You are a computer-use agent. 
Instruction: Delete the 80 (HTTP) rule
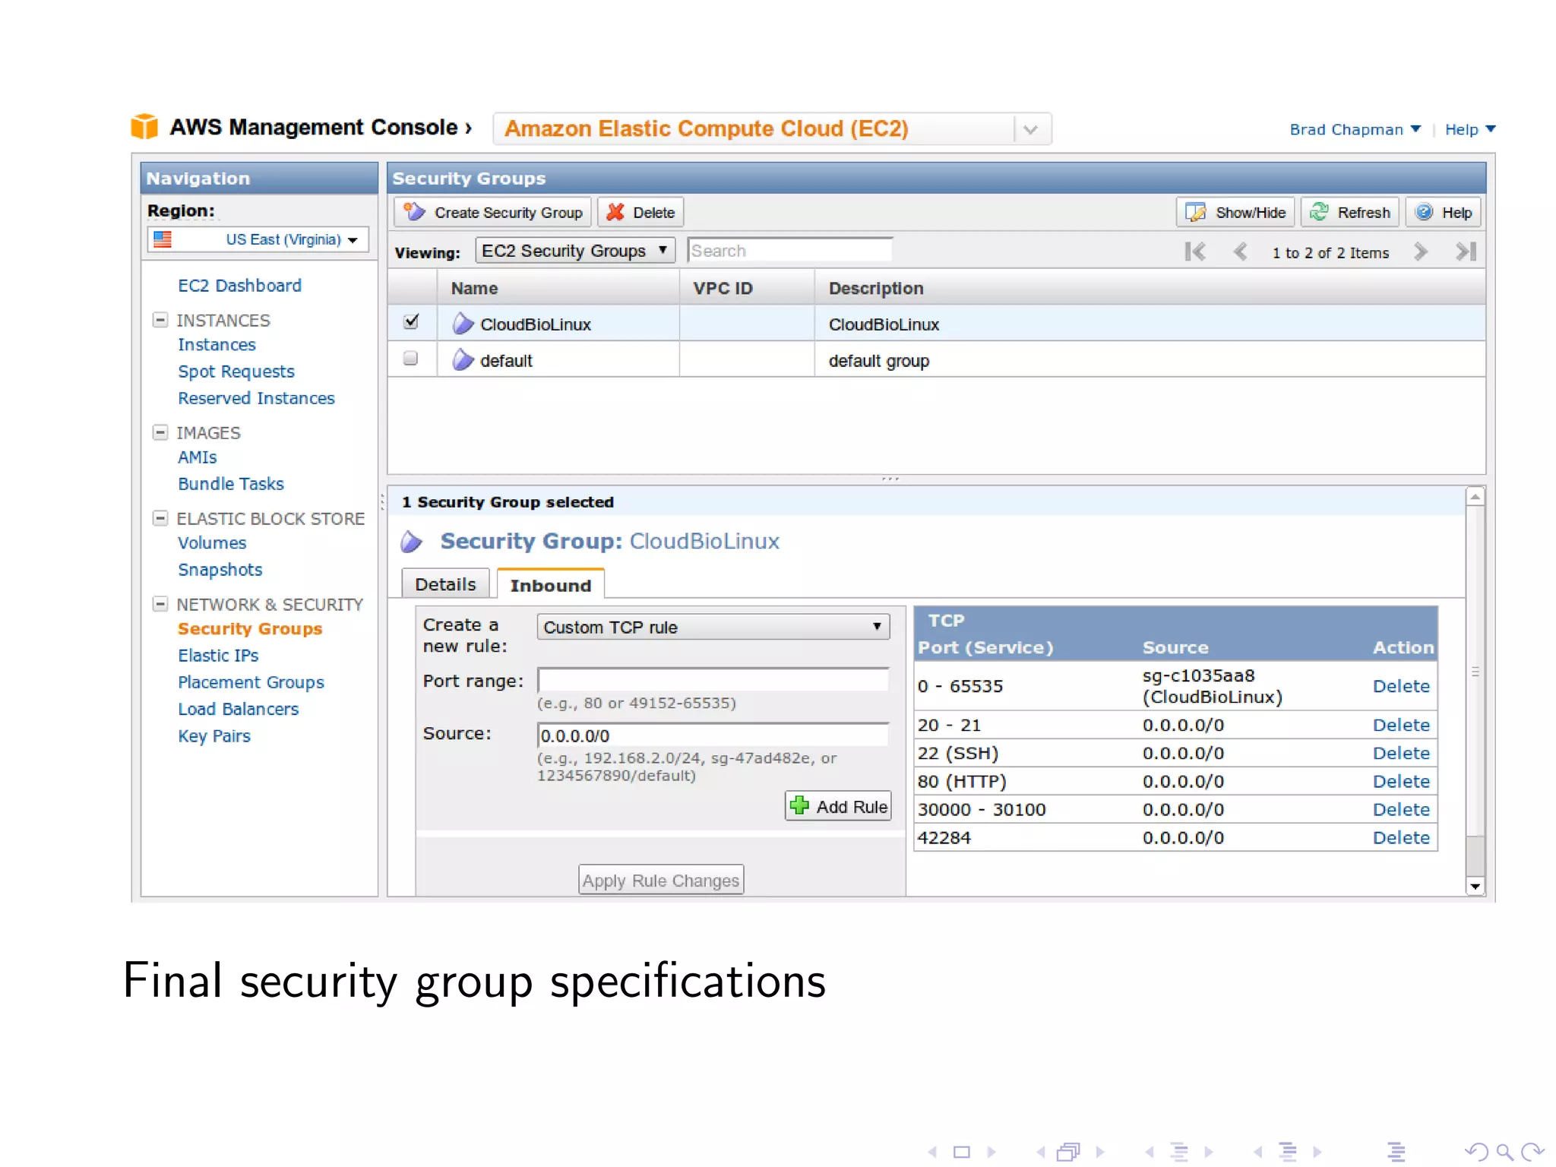pos(1400,781)
